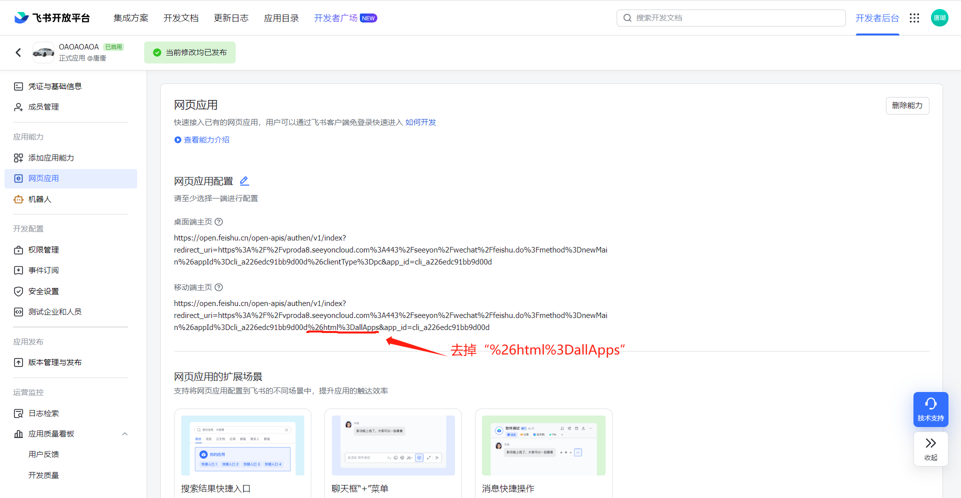Open 添加应用能力 sidebar item

tap(71, 158)
